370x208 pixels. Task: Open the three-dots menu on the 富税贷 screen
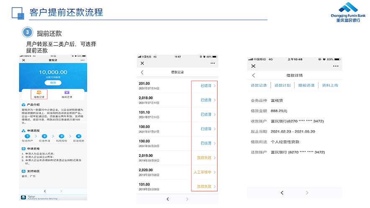82,60
